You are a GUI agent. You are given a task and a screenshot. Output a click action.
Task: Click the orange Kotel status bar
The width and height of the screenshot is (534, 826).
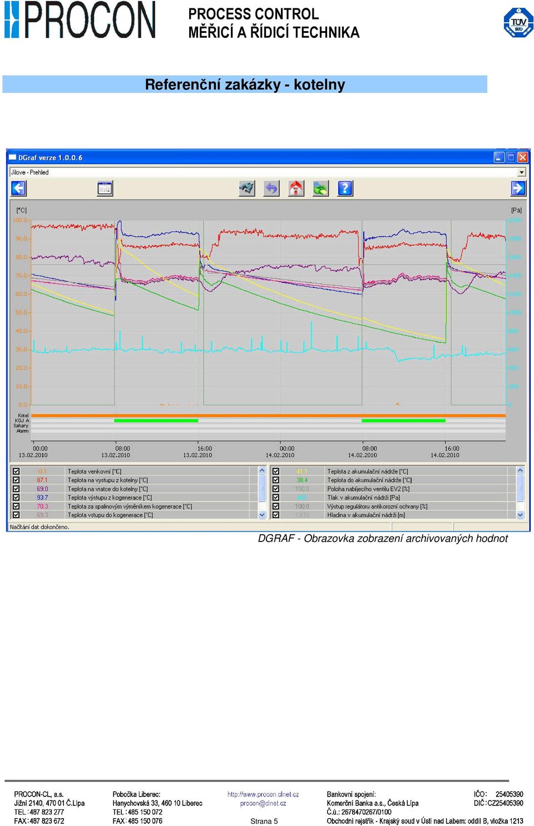pyautogui.click(x=269, y=416)
